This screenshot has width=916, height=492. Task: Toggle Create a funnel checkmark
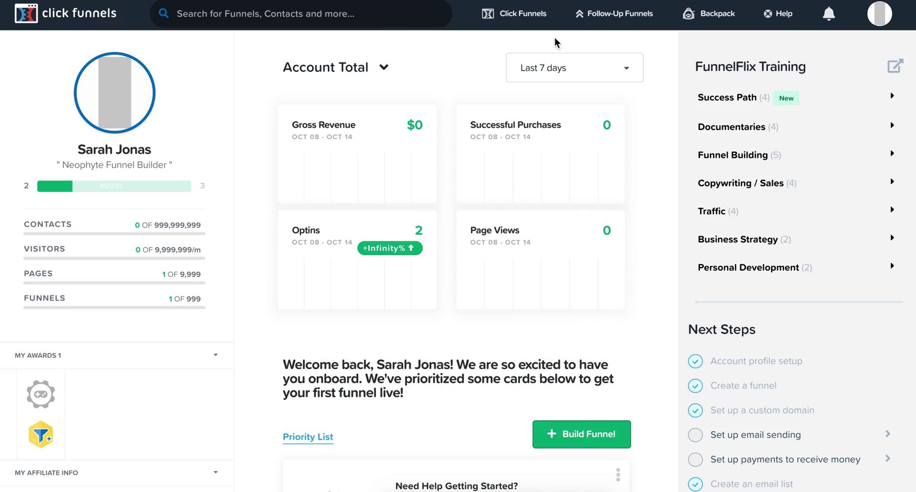click(x=695, y=386)
